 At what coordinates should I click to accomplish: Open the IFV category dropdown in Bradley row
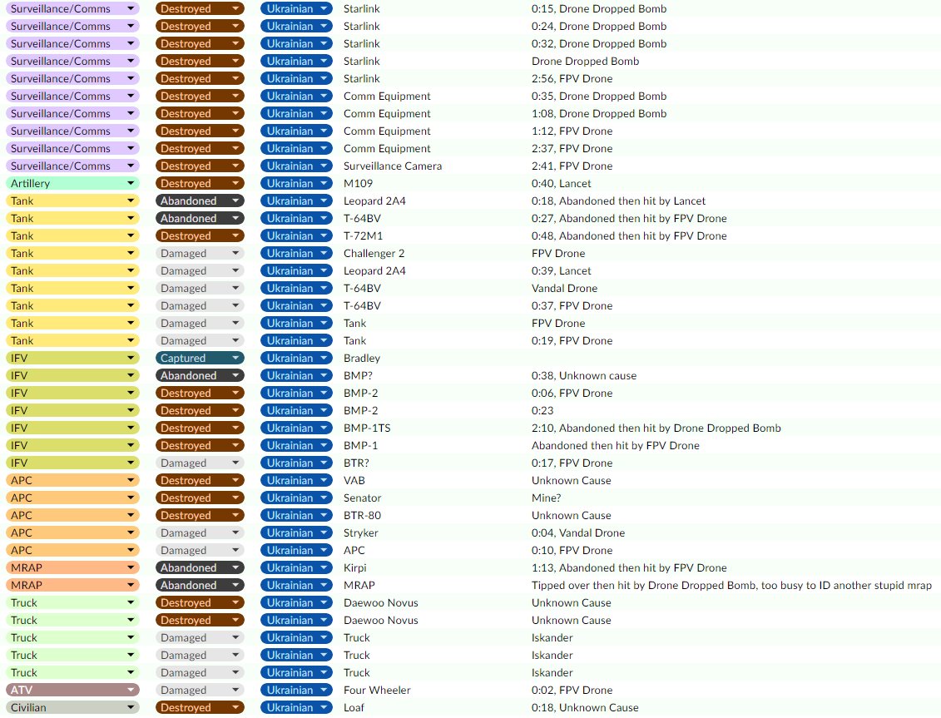[72, 358]
